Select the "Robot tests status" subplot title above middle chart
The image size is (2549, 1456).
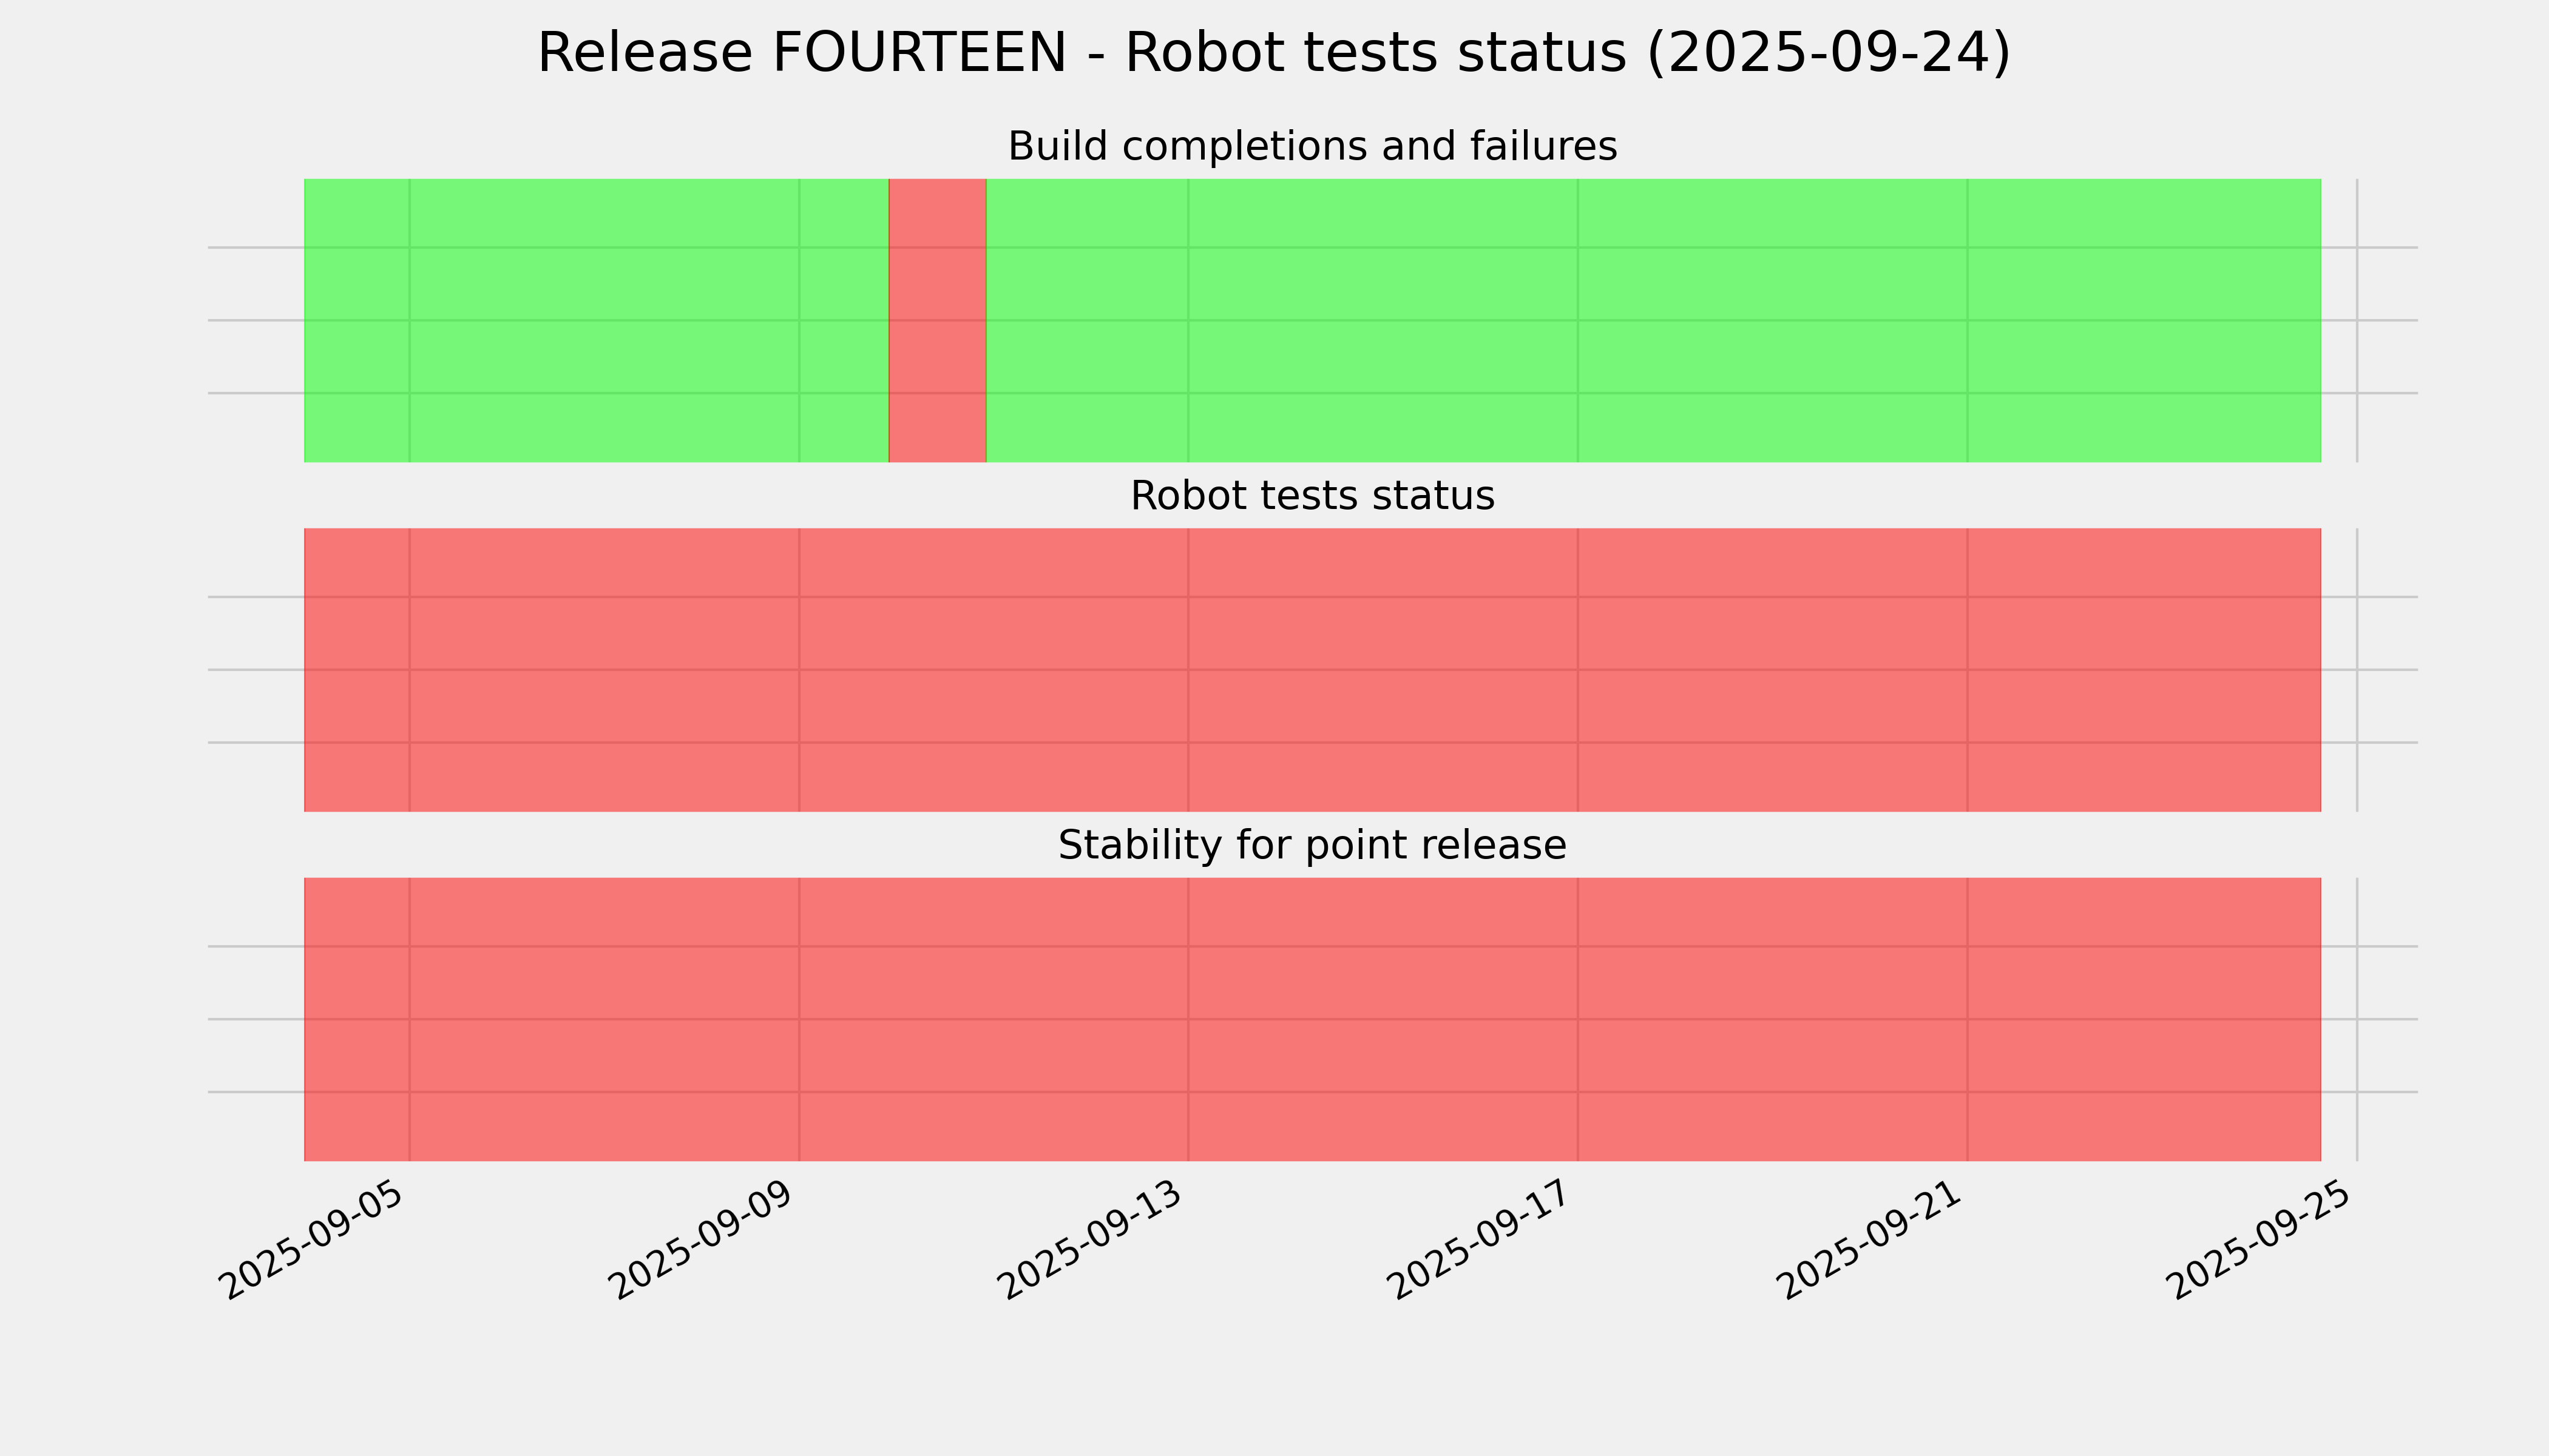tap(1312, 496)
